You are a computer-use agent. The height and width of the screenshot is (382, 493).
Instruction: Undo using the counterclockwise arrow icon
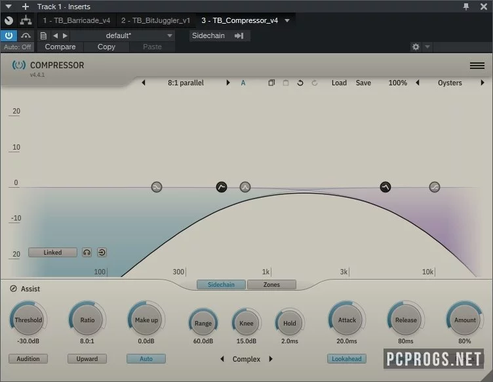click(x=300, y=83)
